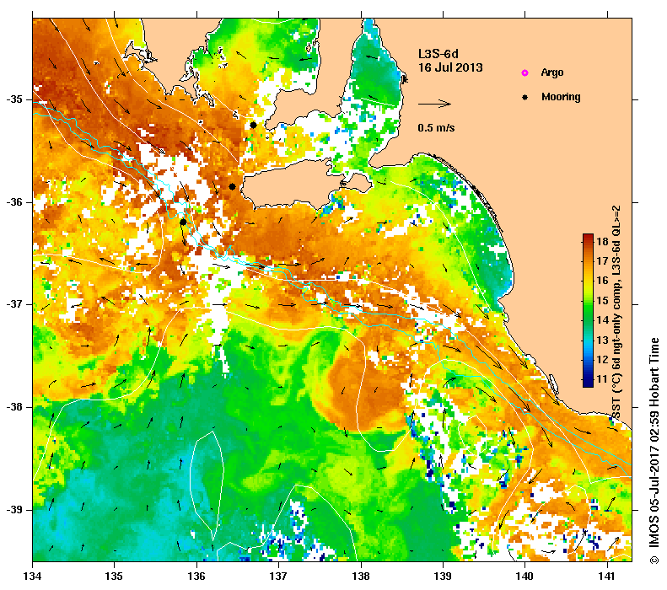Click the color bar value '11'
This screenshot has width=667, height=590.
pos(602,379)
